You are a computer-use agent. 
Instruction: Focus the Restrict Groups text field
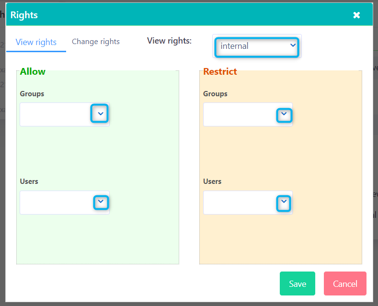[239, 115]
